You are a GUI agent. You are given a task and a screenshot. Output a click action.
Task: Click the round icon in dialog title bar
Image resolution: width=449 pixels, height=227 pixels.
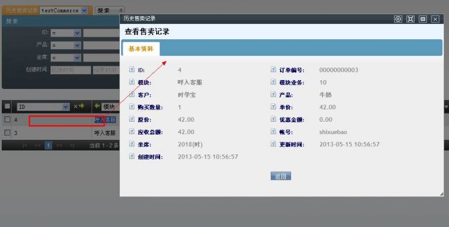[x=398, y=19]
